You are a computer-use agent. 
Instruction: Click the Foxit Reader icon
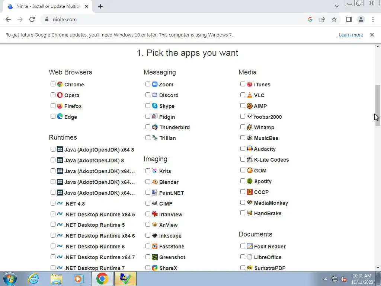[250, 246]
